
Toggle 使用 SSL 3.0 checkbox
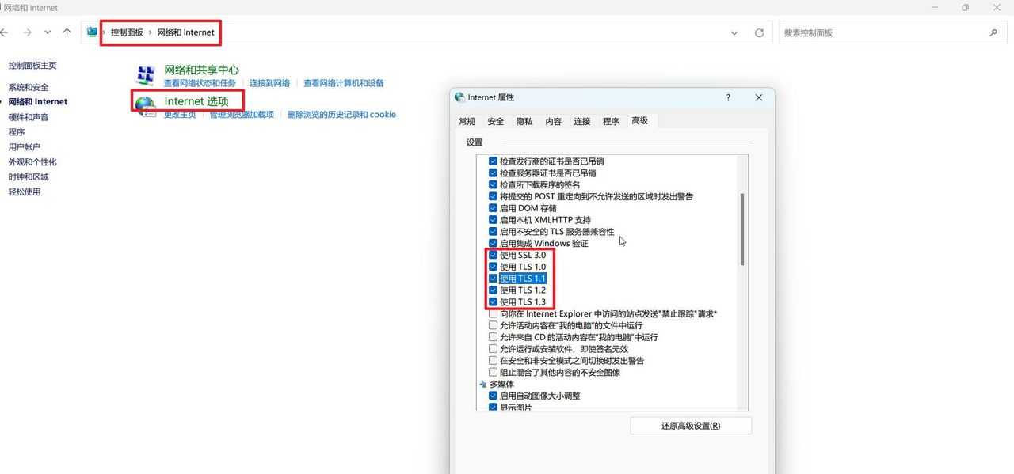(x=494, y=256)
